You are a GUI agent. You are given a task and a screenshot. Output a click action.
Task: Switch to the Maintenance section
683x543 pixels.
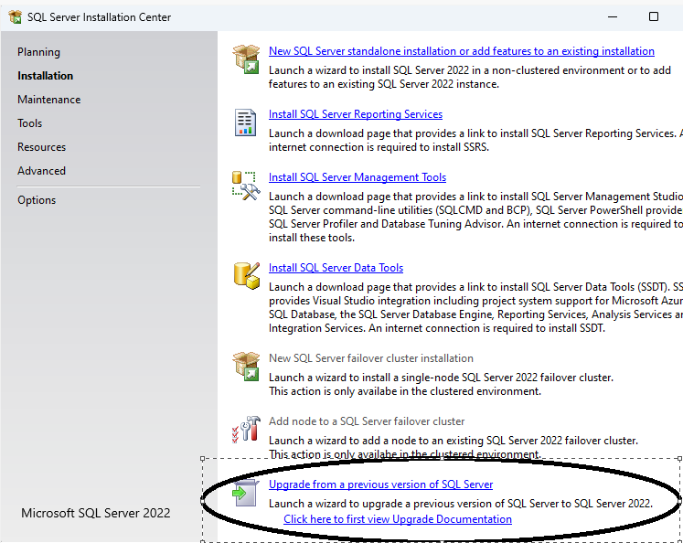(x=49, y=100)
